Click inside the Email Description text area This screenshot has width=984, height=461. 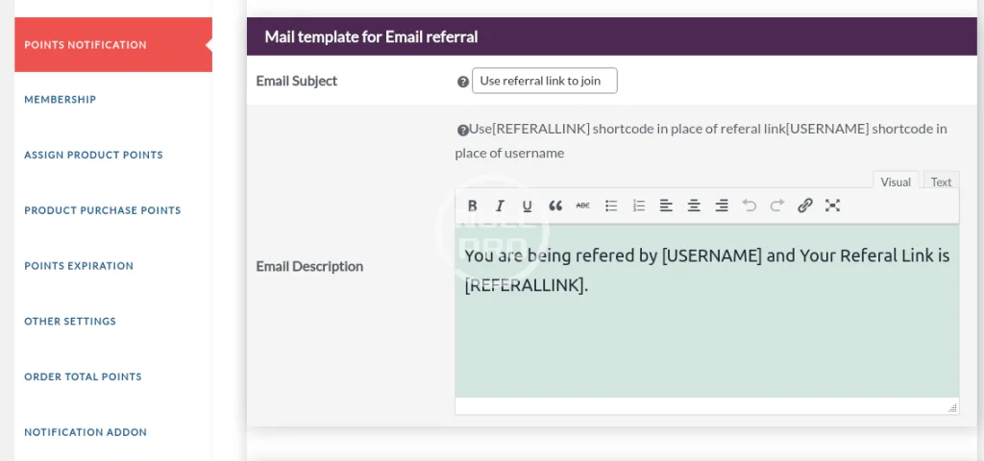[x=706, y=336]
